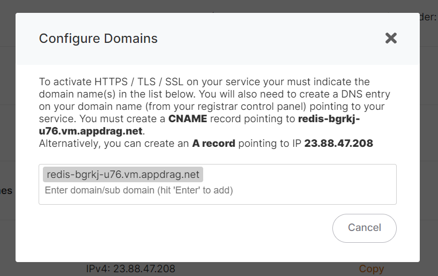This screenshot has height=276, width=438.
Task: Click the bold 'A record' text
Action: (x=214, y=143)
